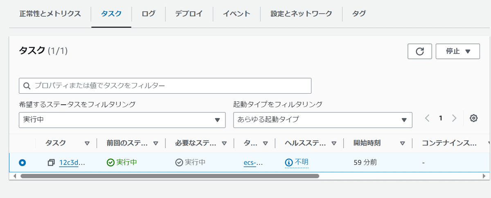Screen dimensions: 491x198
Task: Click the info icon next to 不明 status
Action: pos(289,162)
